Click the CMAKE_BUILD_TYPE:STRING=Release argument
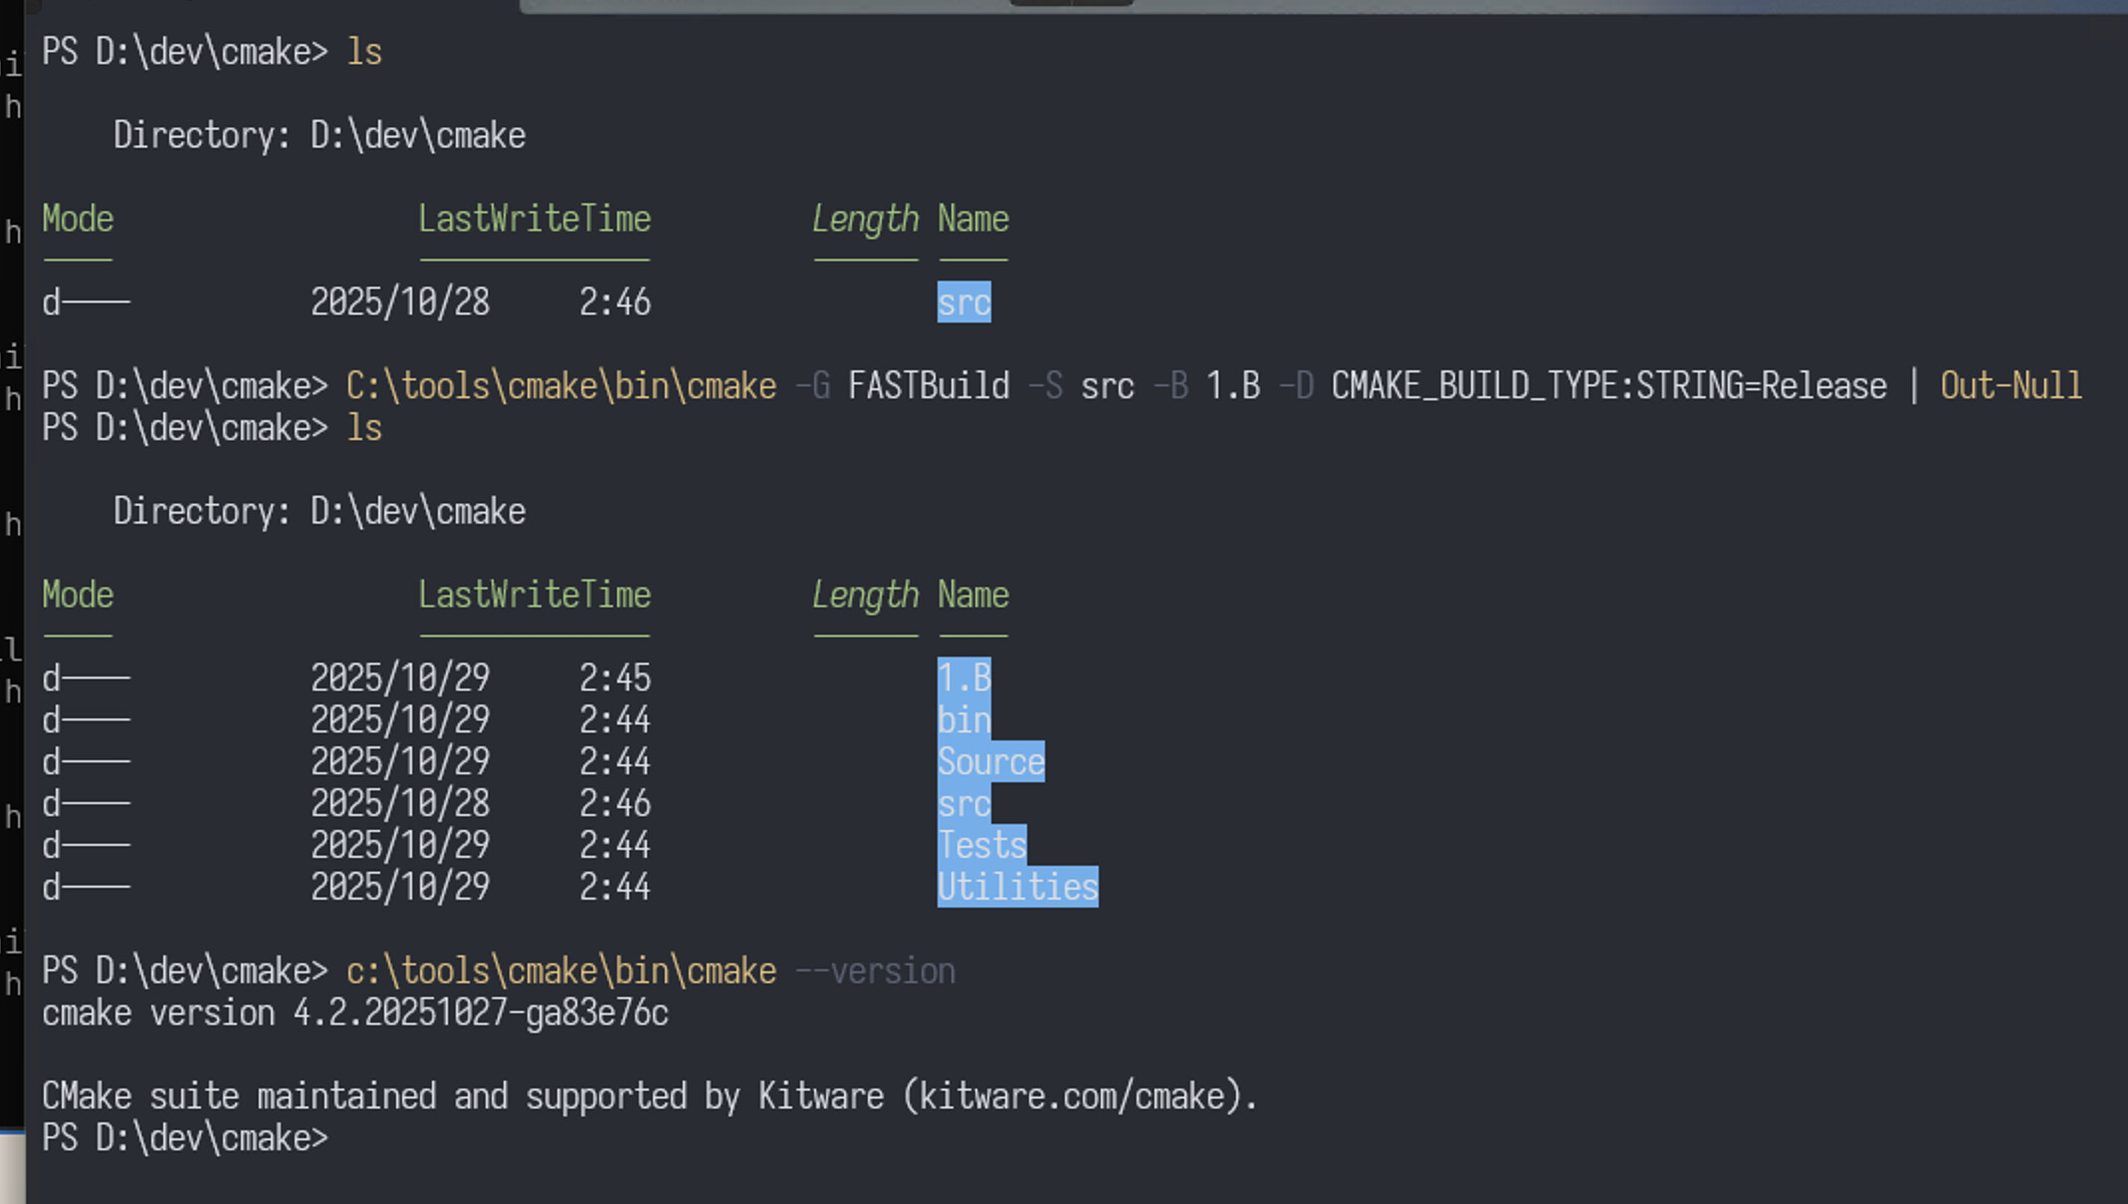This screenshot has width=2128, height=1204. tap(1608, 385)
